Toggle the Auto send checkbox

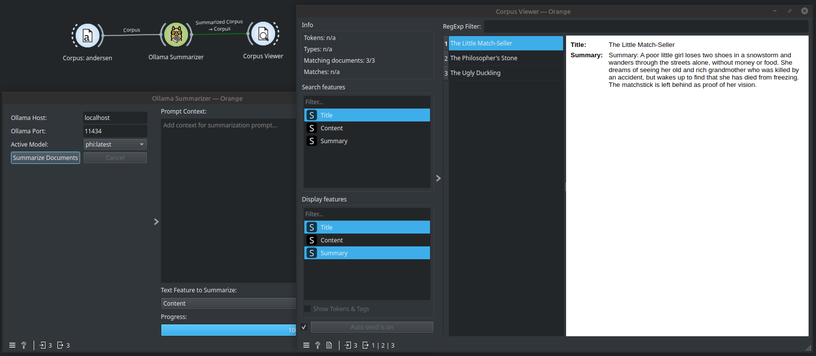click(x=304, y=327)
